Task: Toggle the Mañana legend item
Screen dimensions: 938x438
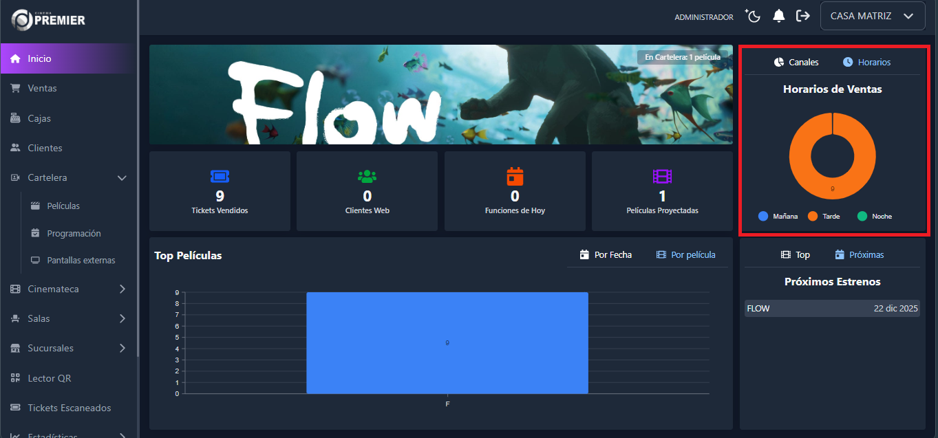Action: click(x=778, y=216)
